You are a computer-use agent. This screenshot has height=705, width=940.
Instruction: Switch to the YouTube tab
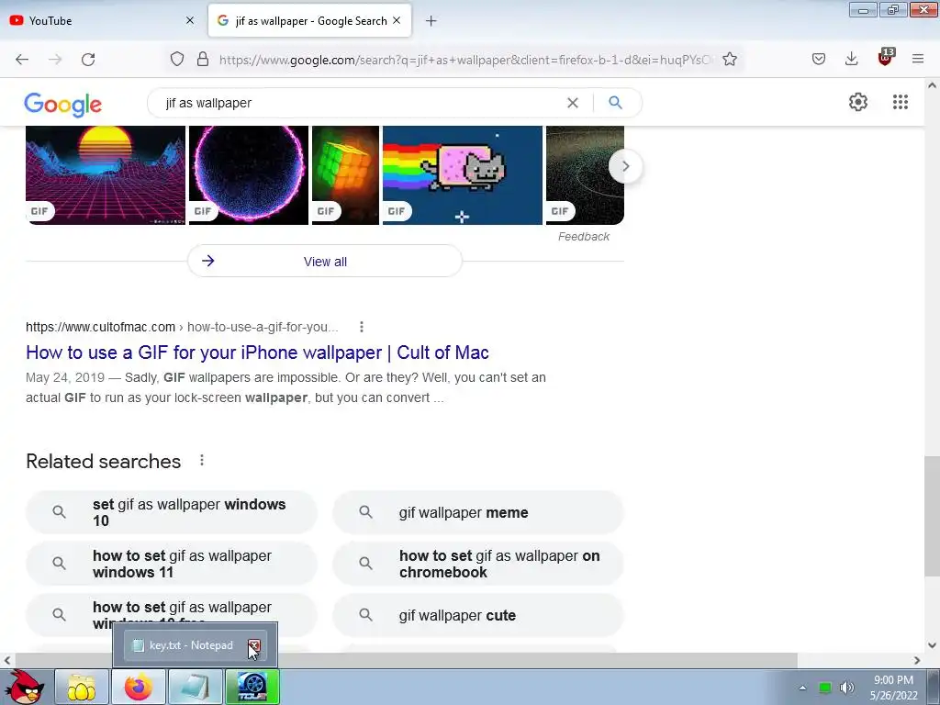[102, 20]
